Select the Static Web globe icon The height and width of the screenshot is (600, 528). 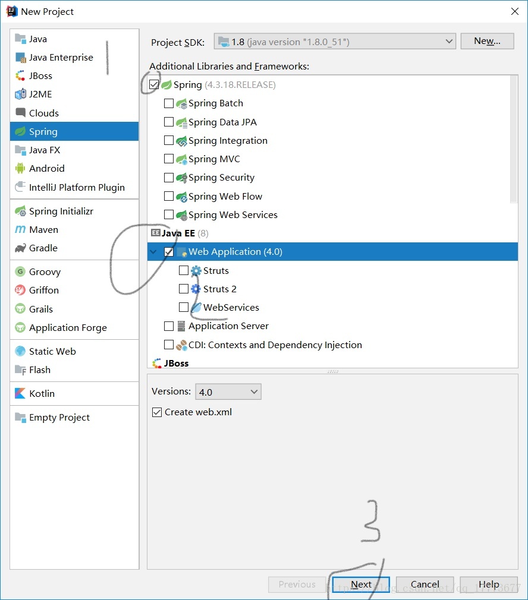click(x=20, y=351)
